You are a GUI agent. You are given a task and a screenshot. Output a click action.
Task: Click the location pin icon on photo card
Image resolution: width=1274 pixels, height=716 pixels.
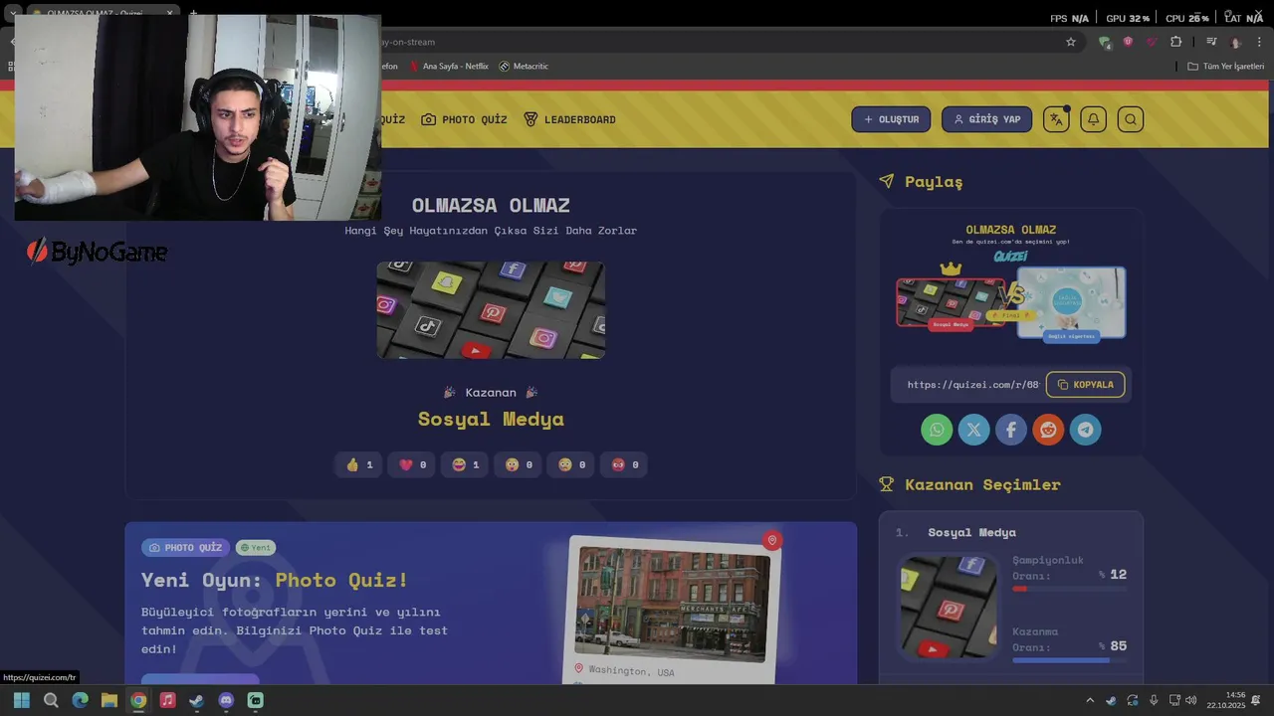click(771, 540)
